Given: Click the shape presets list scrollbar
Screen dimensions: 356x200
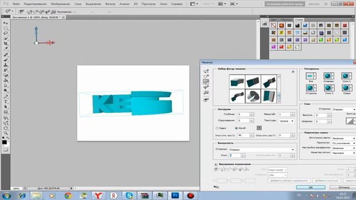Looking at the screenshot, I should (279, 89).
